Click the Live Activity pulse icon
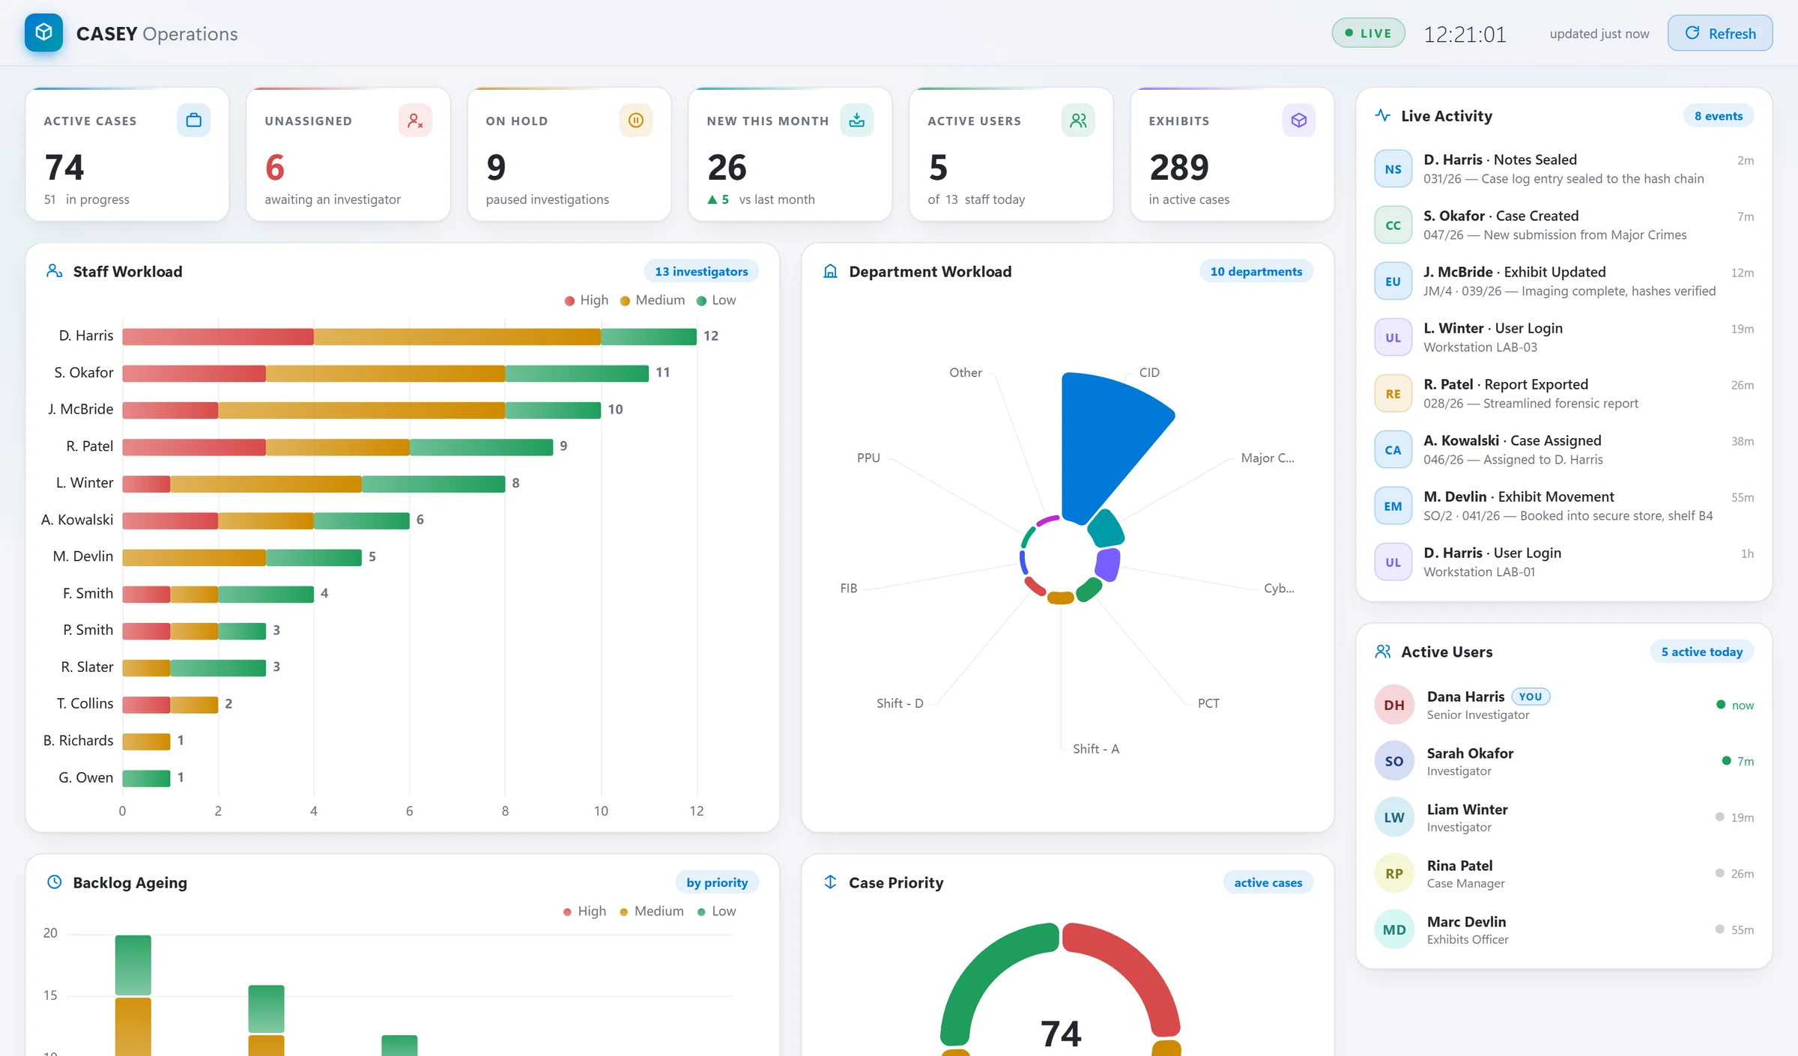This screenshot has width=1798, height=1056. pyautogui.click(x=1383, y=115)
